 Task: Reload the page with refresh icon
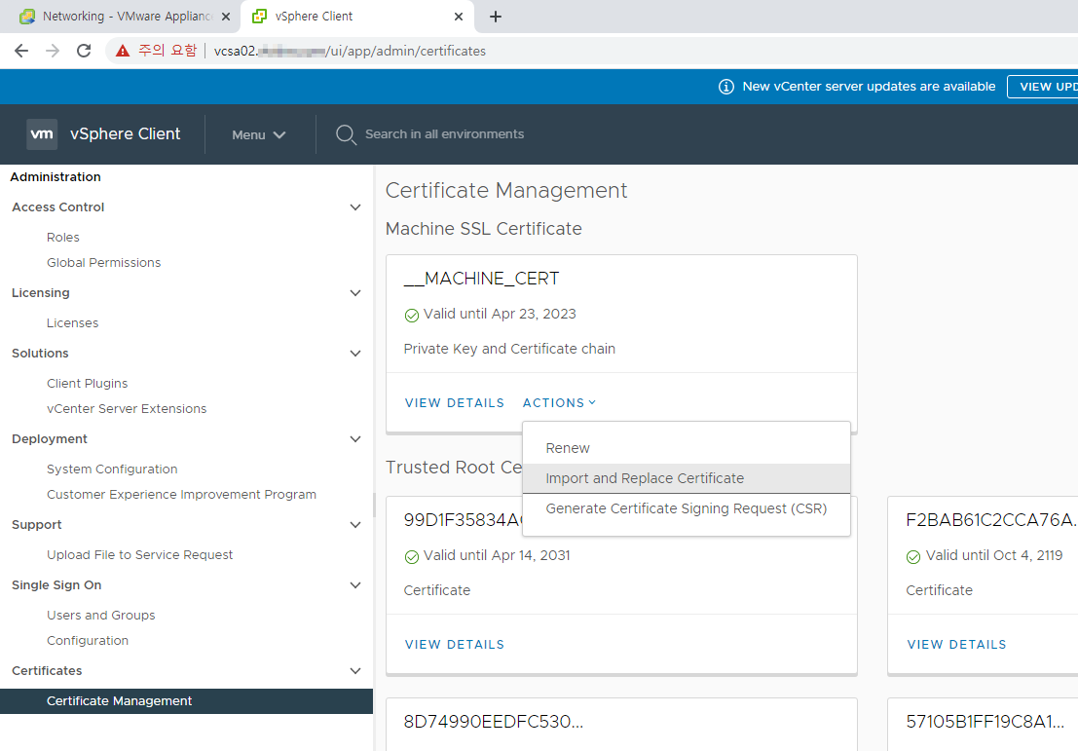84,51
